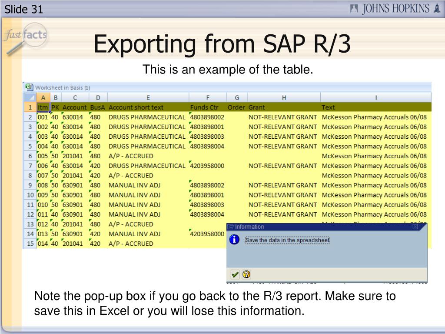Select column I header
This screenshot has width=445, height=334.
pyautogui.click(x=376, y=97)
